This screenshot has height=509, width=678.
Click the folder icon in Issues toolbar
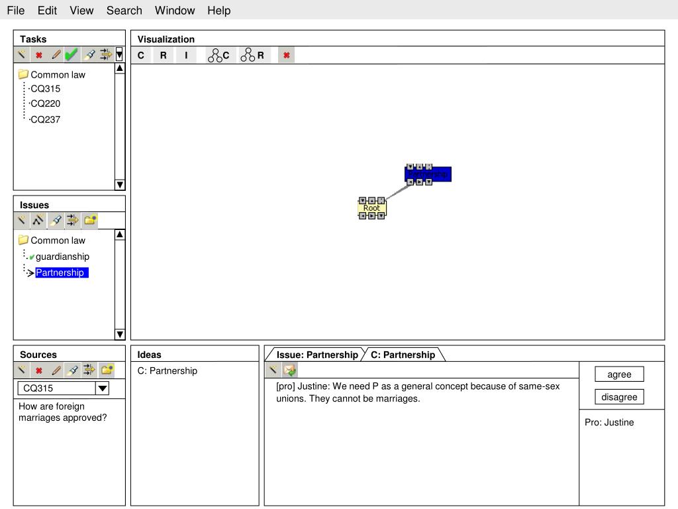click(90, 221)
